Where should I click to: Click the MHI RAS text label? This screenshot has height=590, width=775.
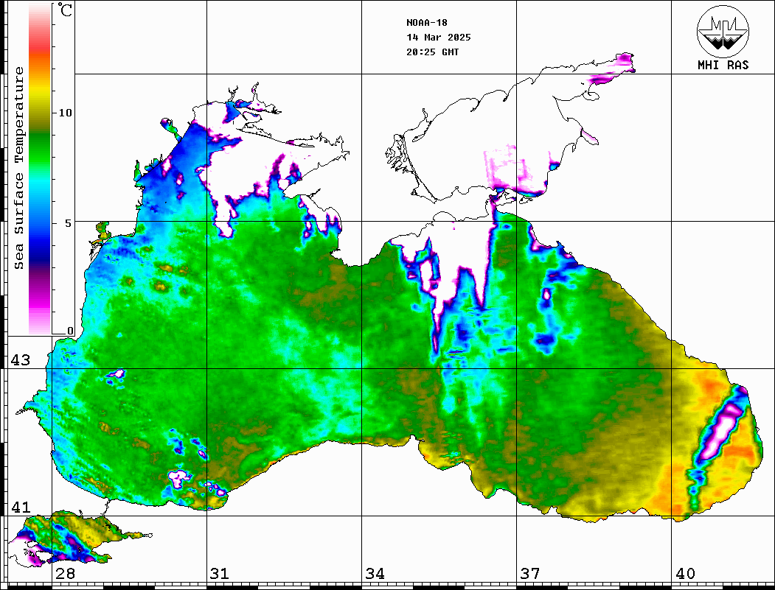tap(723, 65)
